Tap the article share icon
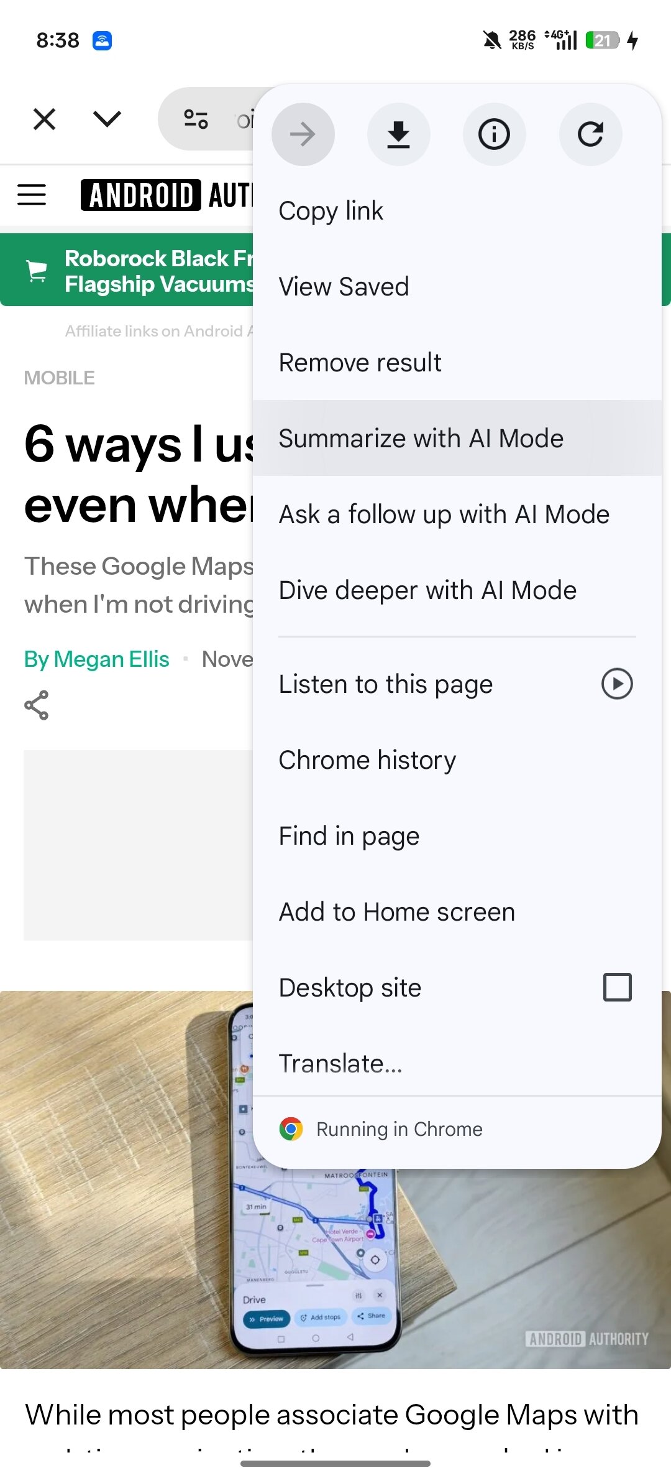671x1478 pixels. coord(36,705)
